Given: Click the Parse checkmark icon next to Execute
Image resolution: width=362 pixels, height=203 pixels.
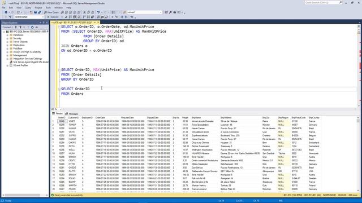Looking at the screenshot, I should tap(66, 17).
